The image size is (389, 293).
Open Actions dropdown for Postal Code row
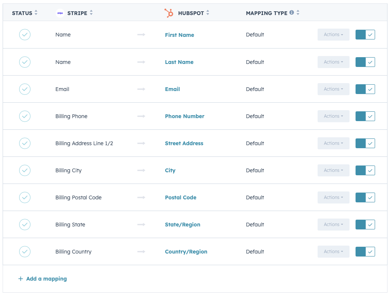[x=333, y=197]
